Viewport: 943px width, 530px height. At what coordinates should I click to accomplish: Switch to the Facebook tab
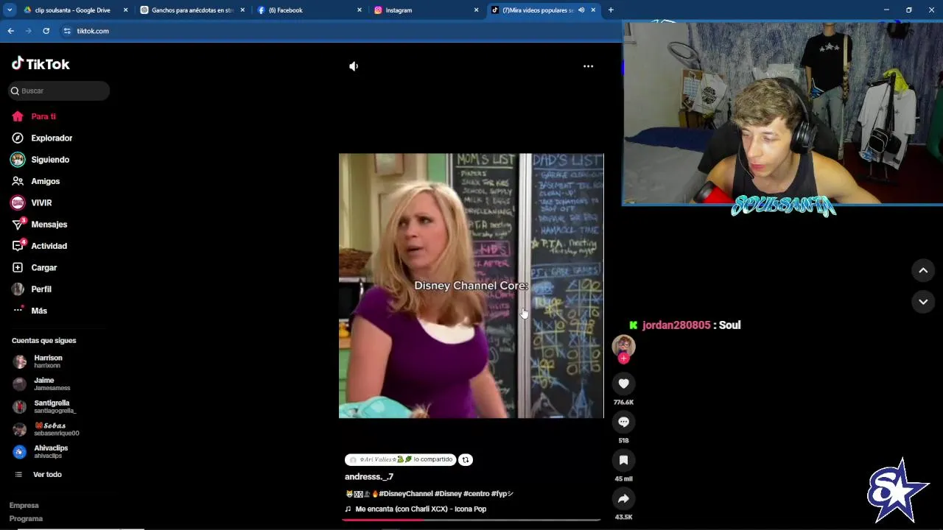pyautogui.click(x=309, y=10)
